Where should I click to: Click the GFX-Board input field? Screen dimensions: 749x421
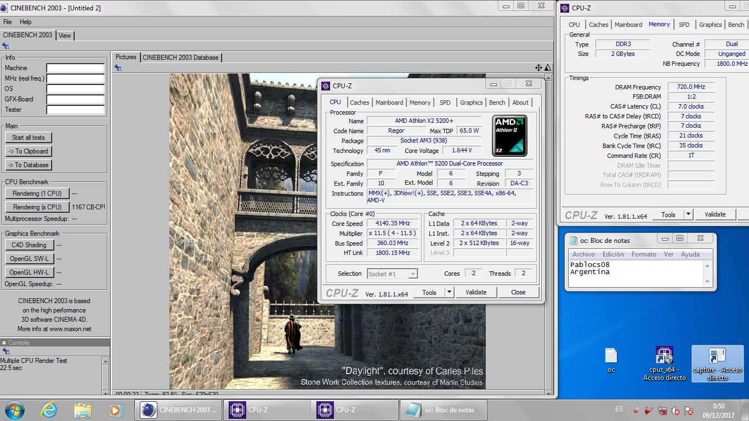76,99
